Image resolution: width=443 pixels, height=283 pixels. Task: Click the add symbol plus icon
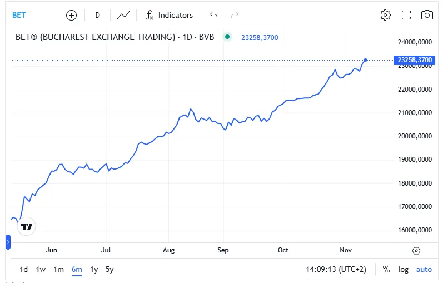(71, 15)
